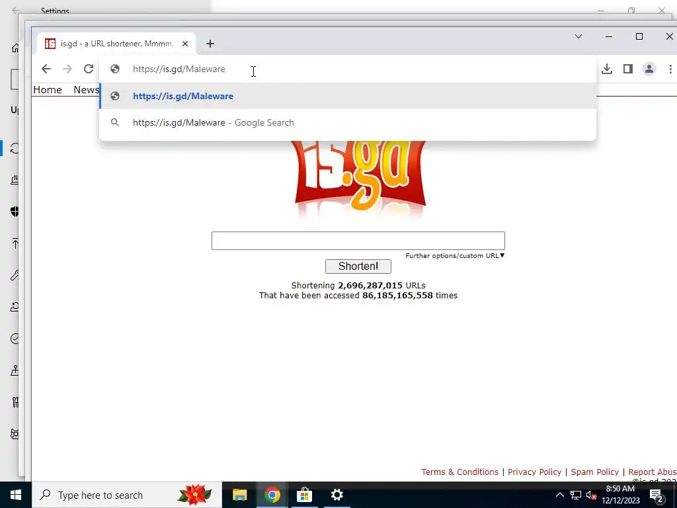The width and height of the screenshot is (677, 508).
Task: Click the Chrome forward arrow button
Action: [67, 69]
